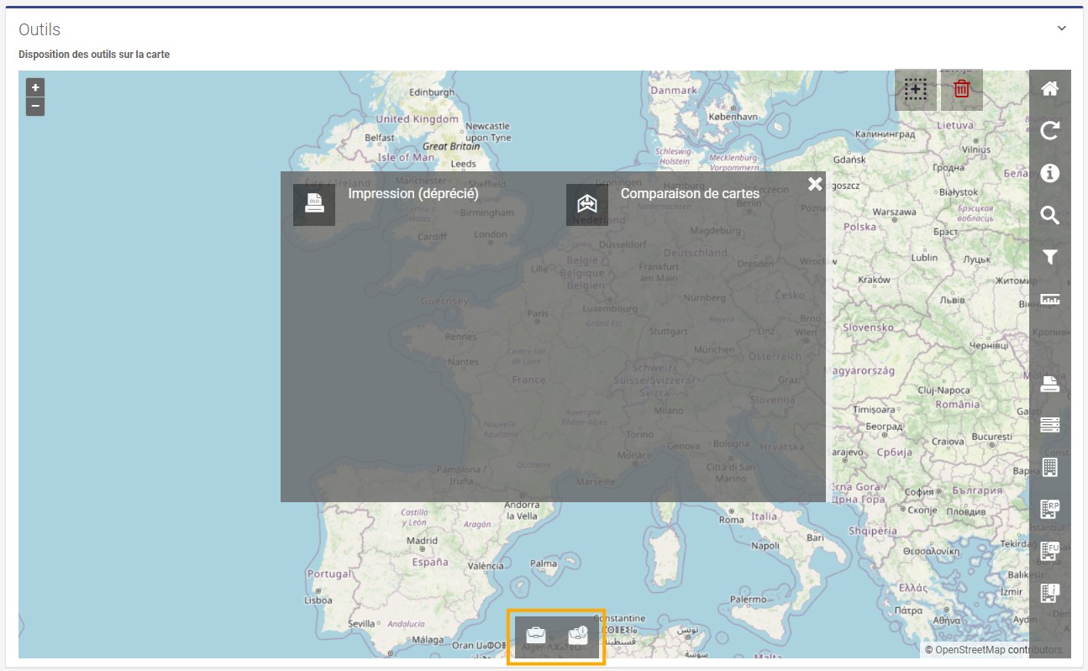Screen dimensions: 1088x671
Task: Select the building icon with info badge
Action: 1049,593
